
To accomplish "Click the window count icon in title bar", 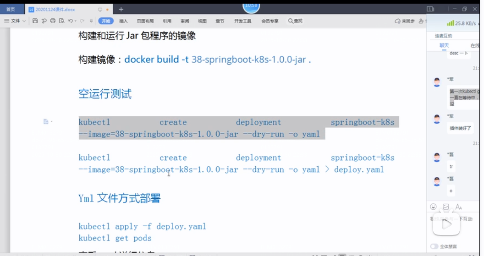I will [x=430, y=9].
